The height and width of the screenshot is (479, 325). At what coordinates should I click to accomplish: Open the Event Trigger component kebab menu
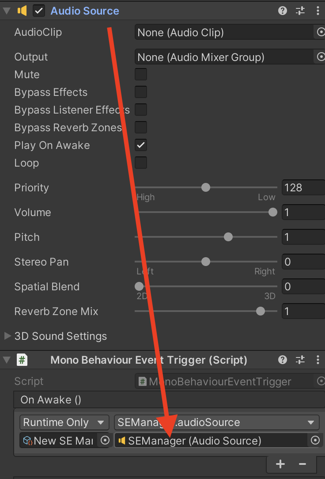tap(318, 360)
